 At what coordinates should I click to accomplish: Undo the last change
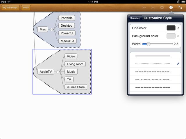(26, 8)
